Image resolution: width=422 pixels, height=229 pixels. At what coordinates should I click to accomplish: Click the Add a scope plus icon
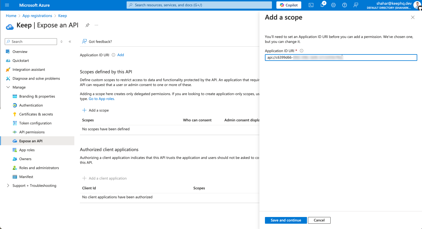[84, 110]
